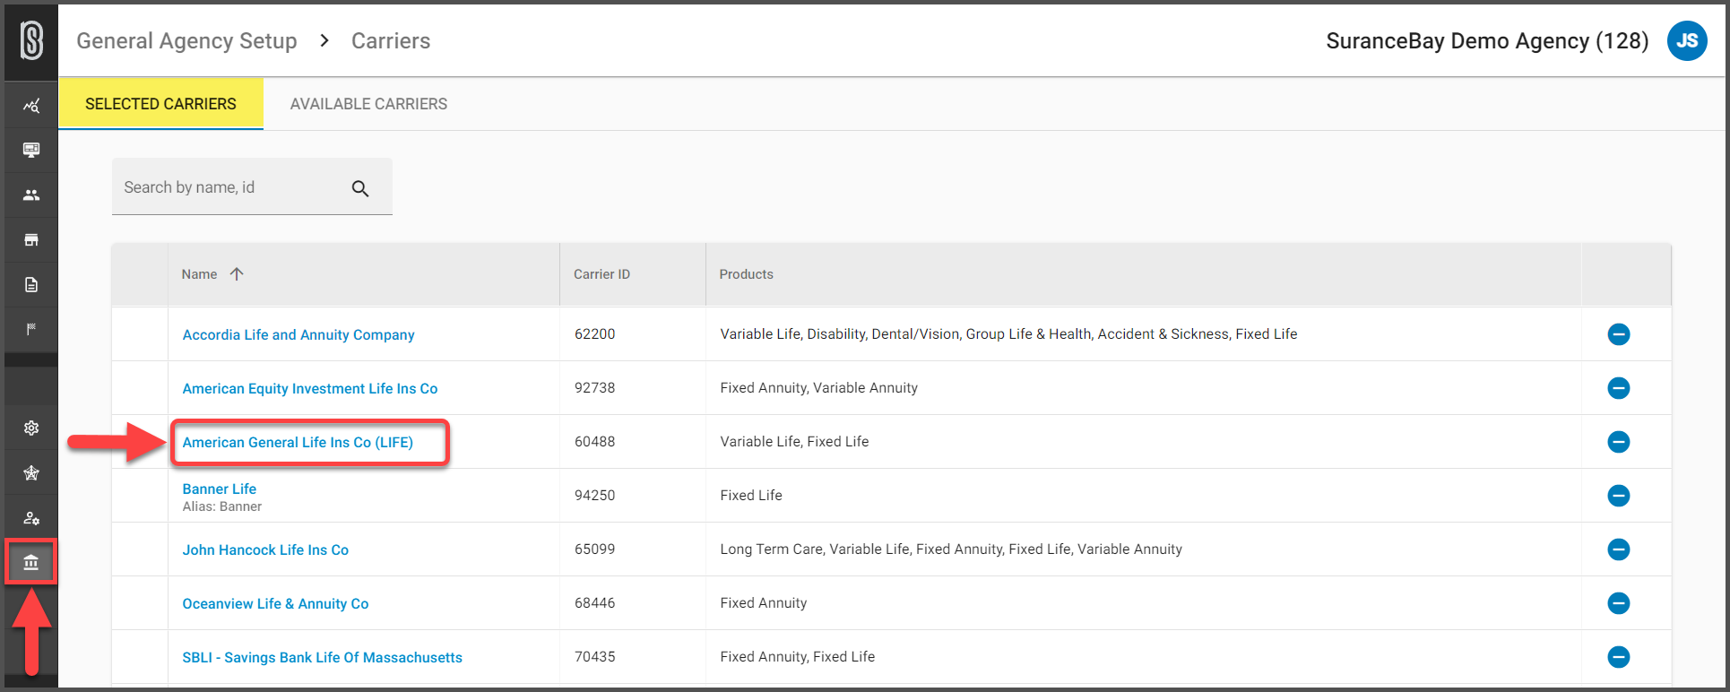The height and width of the screenshot is (692, 1730).
Task: Click the Carrier ID column header
Action: point(601,274)
